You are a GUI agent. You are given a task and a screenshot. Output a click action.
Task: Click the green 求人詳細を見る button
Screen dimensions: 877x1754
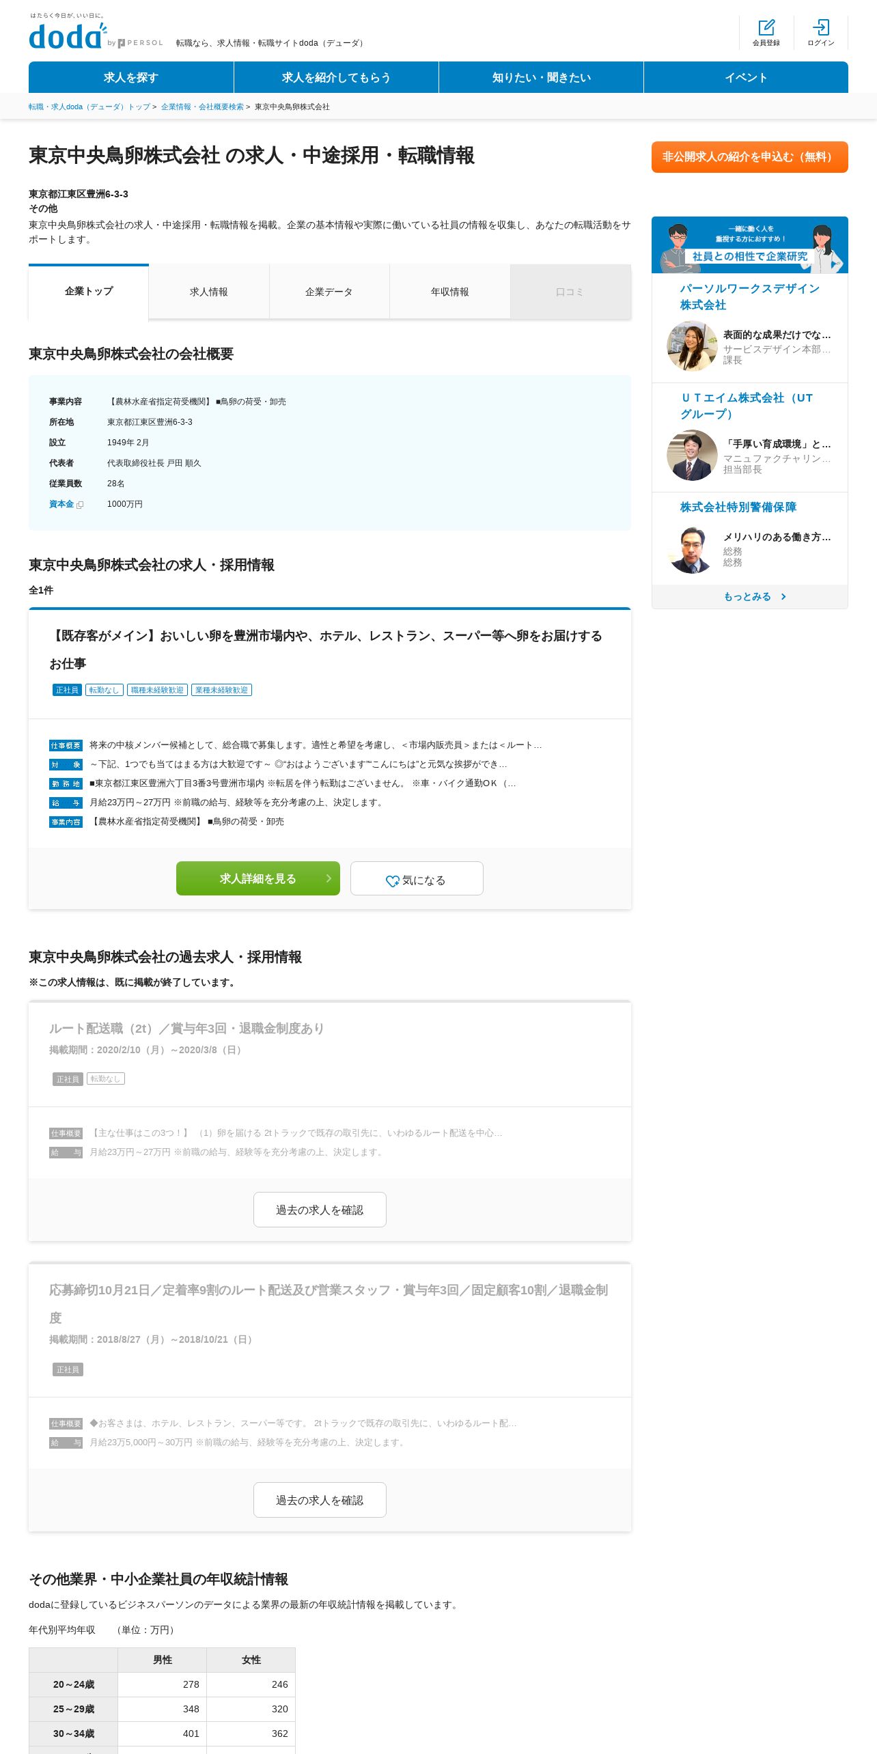(258, 878)
